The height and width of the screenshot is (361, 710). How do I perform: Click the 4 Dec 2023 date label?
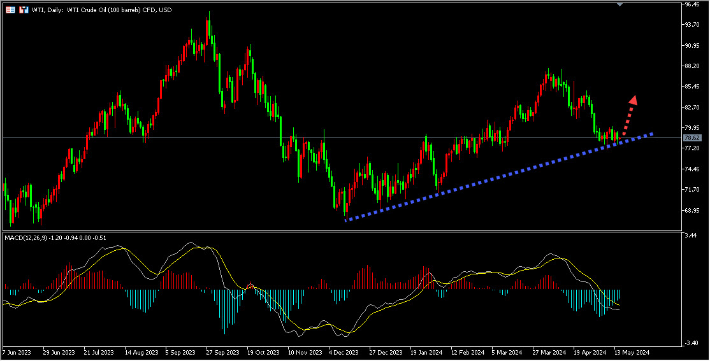click(344, 352)
